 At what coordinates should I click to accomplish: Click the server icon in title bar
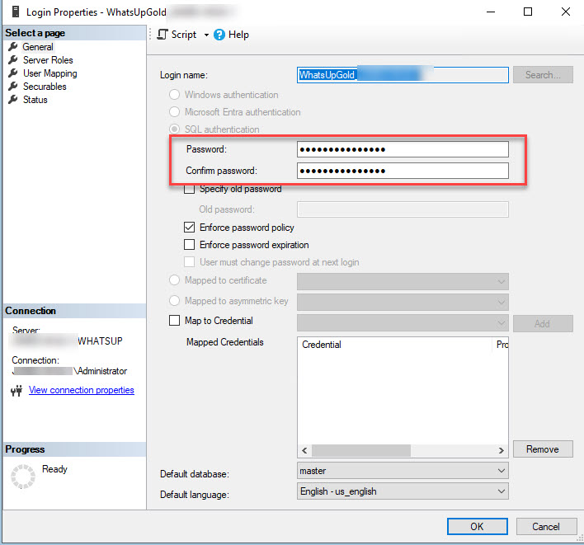[x=16, y=12]
